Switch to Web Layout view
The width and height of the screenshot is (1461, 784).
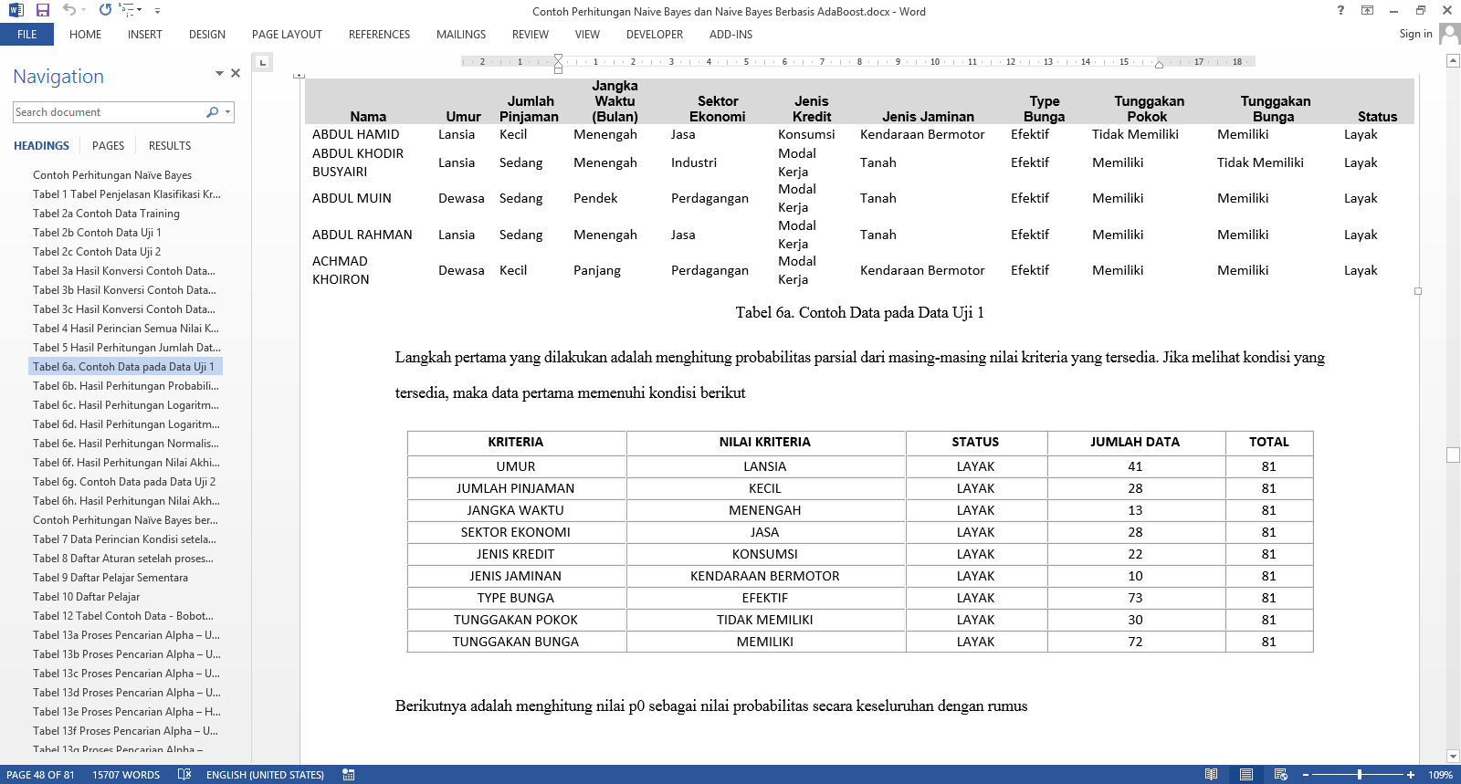click(x=1280, y=774)
